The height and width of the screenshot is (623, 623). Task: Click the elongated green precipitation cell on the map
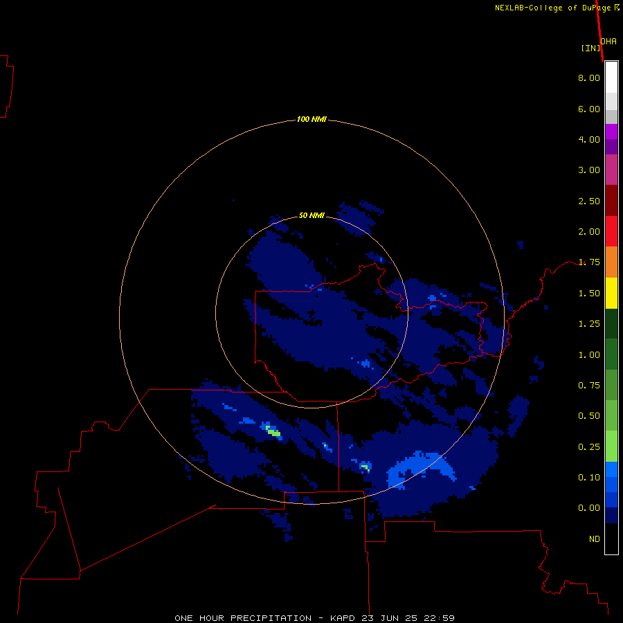[x=273, y=432]
